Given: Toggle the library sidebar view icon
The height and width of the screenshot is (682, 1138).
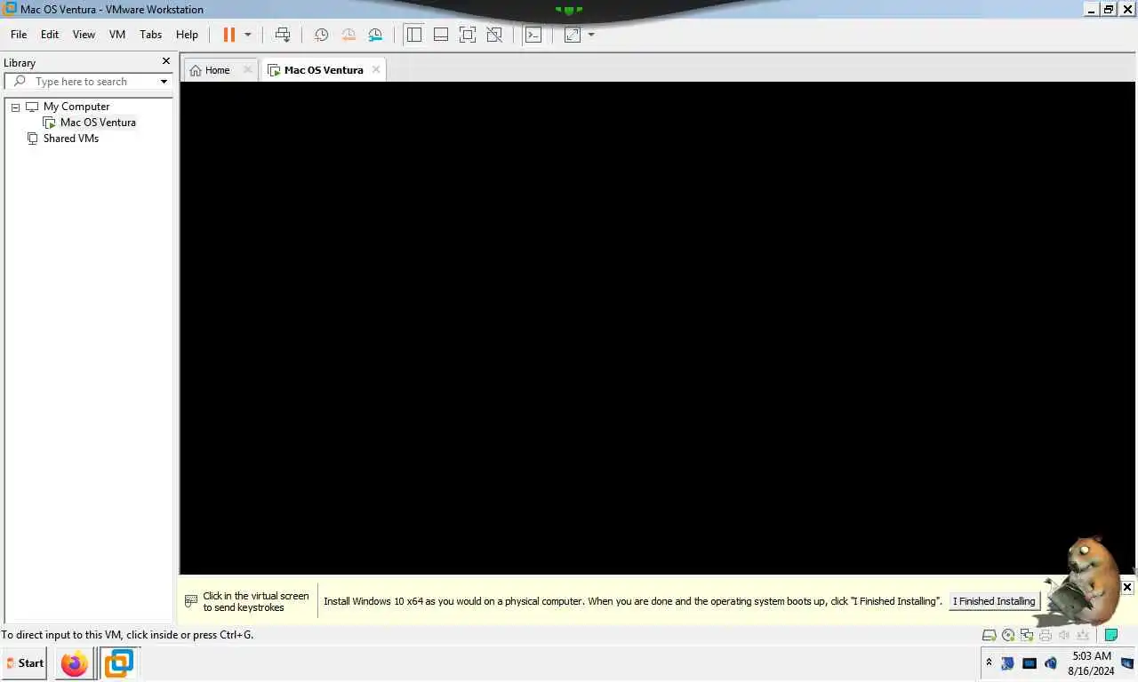Looking at the screenshot, I should [x=413, y=35].
